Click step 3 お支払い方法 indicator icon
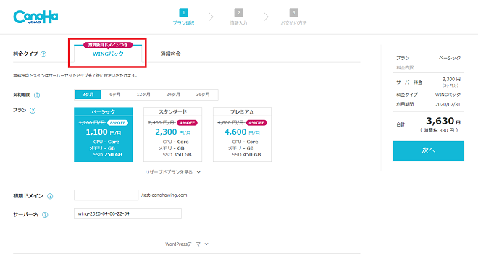 tap(293, 13)
